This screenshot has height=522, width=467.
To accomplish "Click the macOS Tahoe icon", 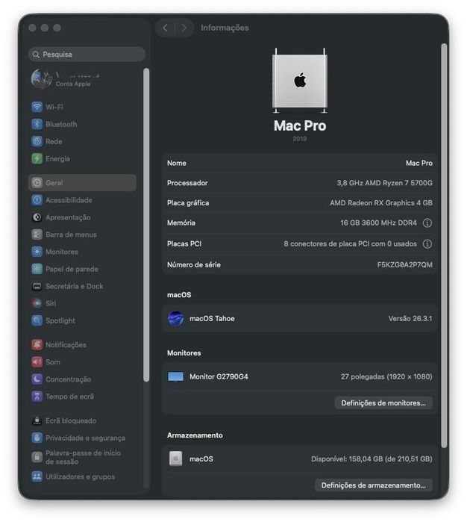I will click(175, 319).
